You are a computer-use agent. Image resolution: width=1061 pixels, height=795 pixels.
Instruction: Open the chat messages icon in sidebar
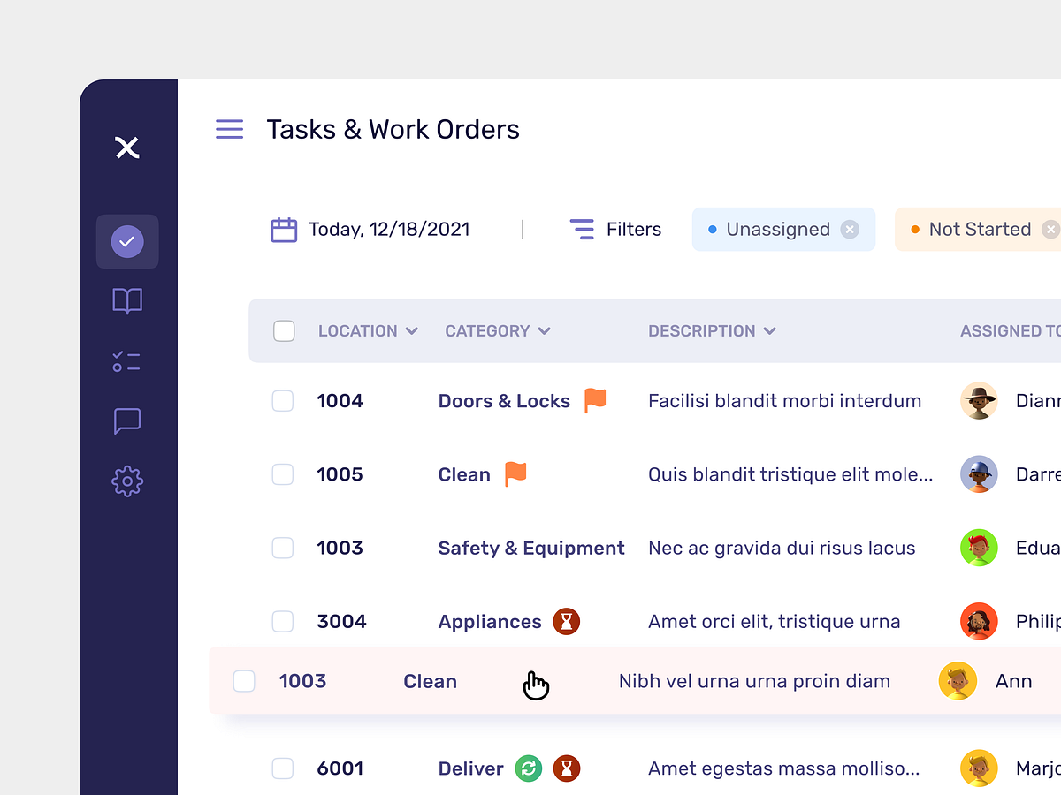pyautogui.click(x=127, y=421)
